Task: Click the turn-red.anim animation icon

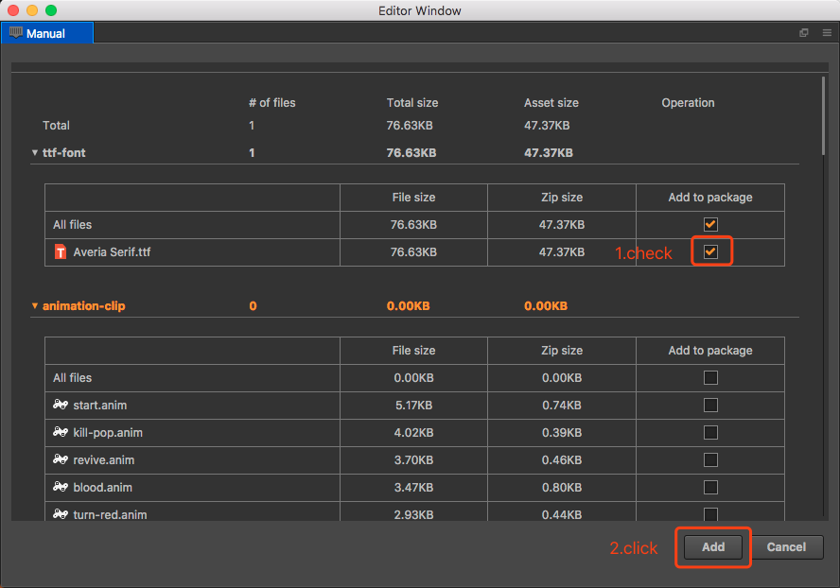Action: (x=61, y=514)
